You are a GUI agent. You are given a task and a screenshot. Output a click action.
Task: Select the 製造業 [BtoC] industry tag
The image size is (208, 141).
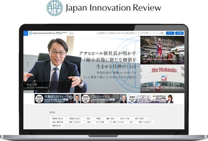[x=75, y=119]
